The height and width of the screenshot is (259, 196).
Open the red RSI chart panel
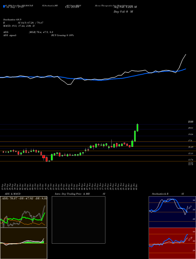pos(172,243)
